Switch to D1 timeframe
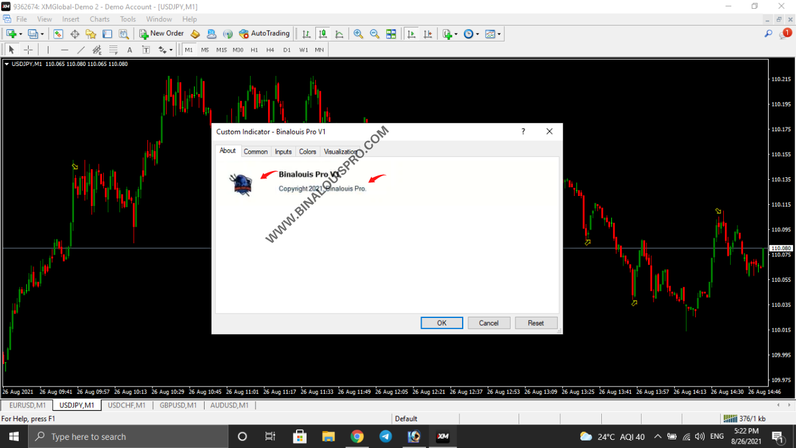 coord(287,50)
